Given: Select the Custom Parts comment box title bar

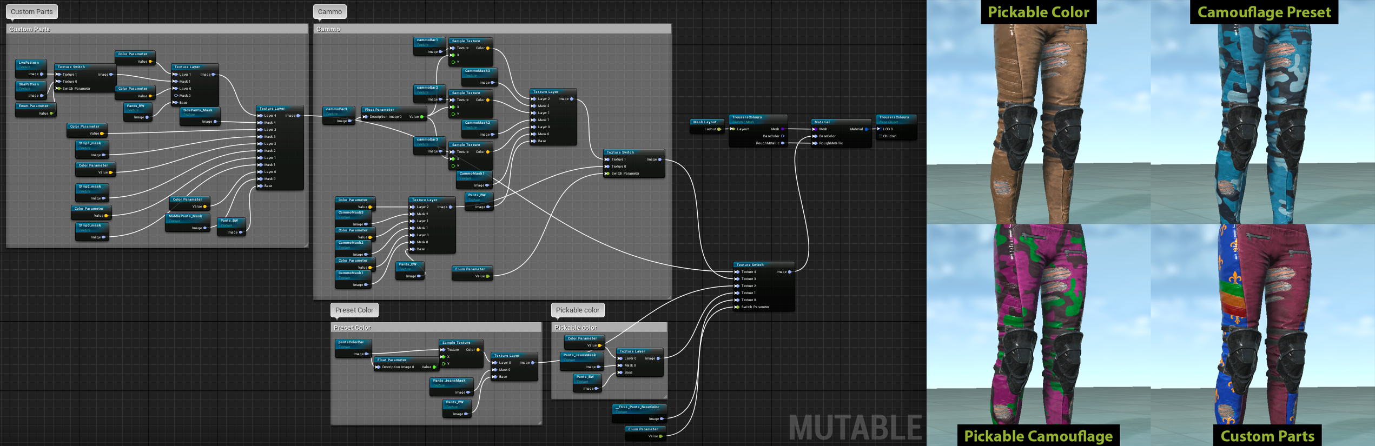Looking at the screenshot, I should click(x=157, y=29).
